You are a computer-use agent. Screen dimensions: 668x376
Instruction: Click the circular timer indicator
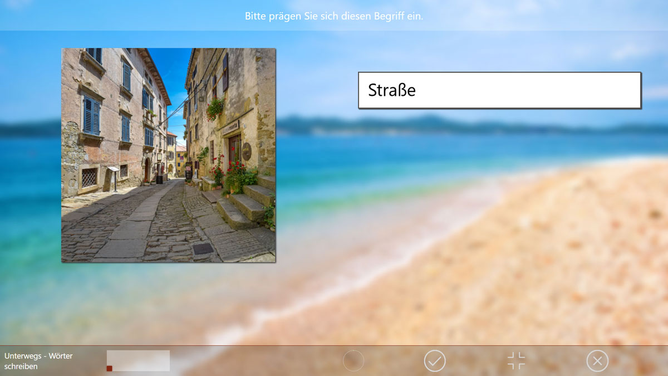(353, 361)
